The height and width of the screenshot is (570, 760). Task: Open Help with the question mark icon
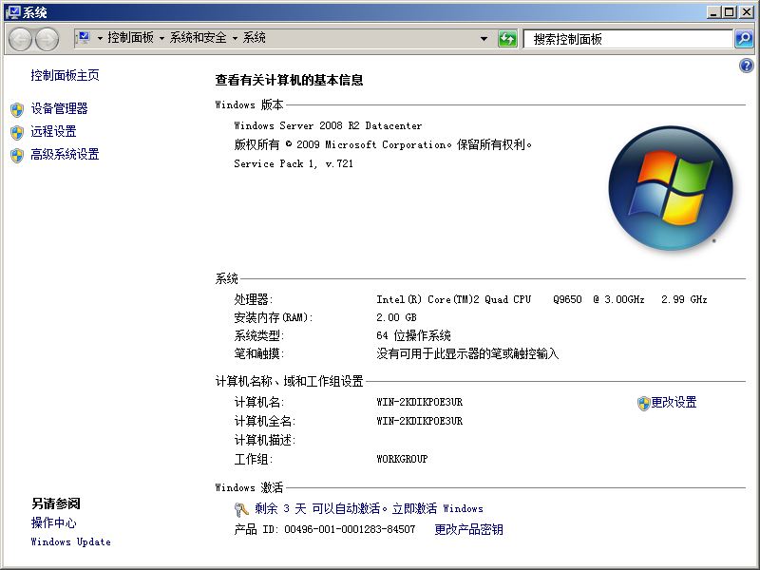(x=747, y=65)
